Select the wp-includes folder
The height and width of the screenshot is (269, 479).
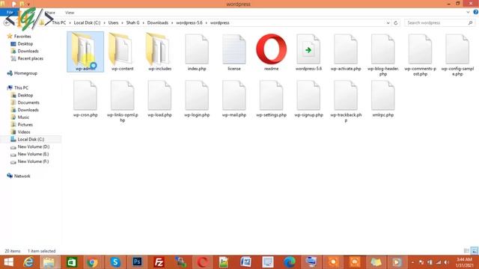point(159,52)
